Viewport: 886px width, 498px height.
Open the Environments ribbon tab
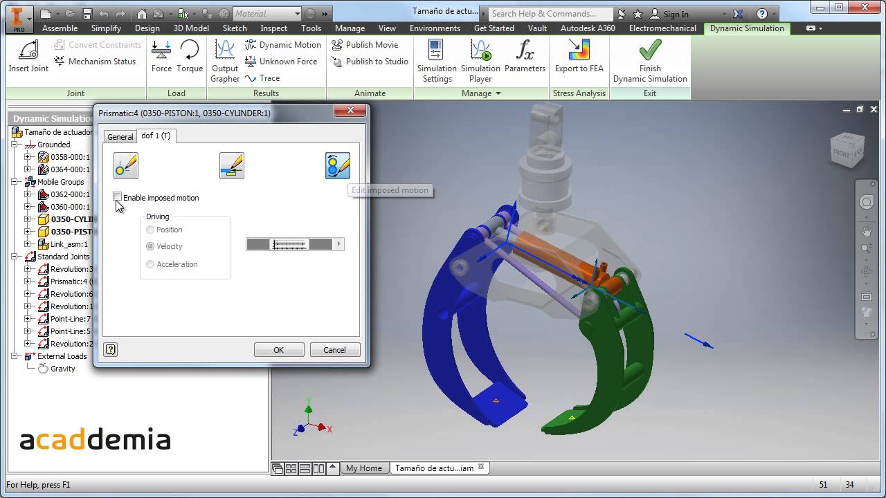click(x=435, y=28)
